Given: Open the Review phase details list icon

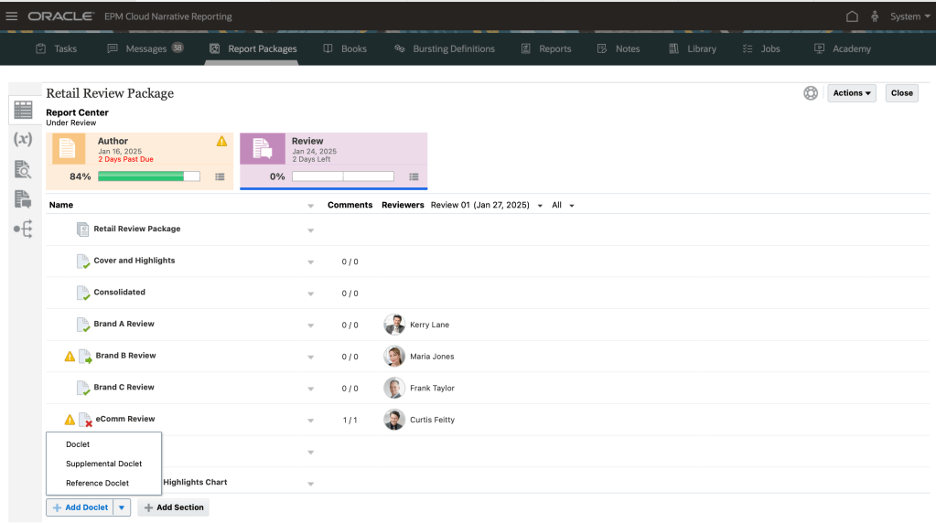Looking at the screenshot, I should click(x=414, y=176).
